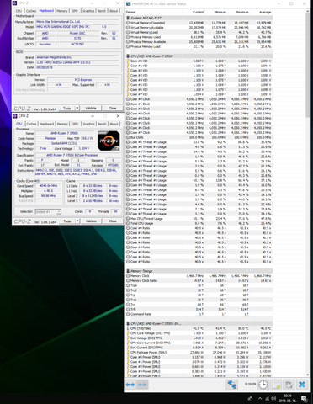Select Memory tab in upper CPU-Z window
Image resolution: width=313 pixels, height=404 pixels.
[x=62, y=11]
